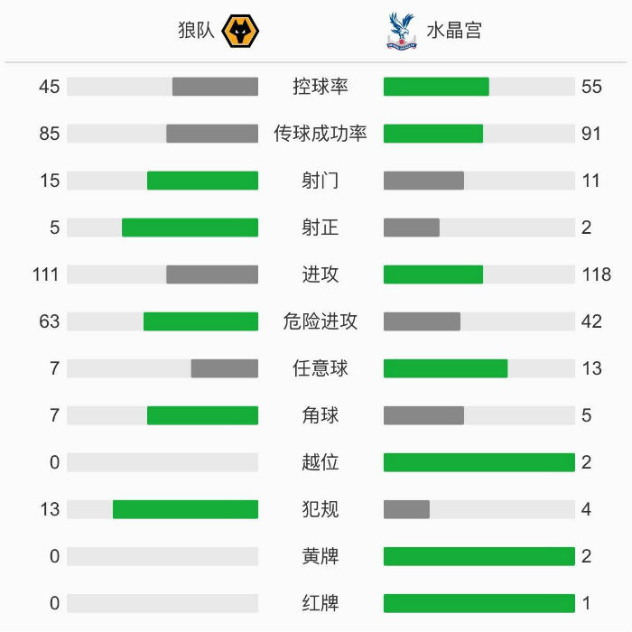Click Crystal Palace's green 控球率 bar
This screenshot has height=632, width=632.
pos(436,87)
